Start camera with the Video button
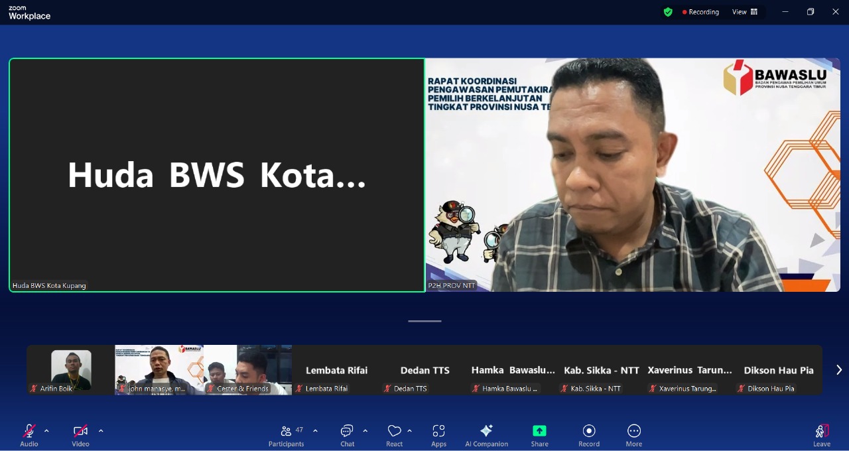 (x=80, y=435)
